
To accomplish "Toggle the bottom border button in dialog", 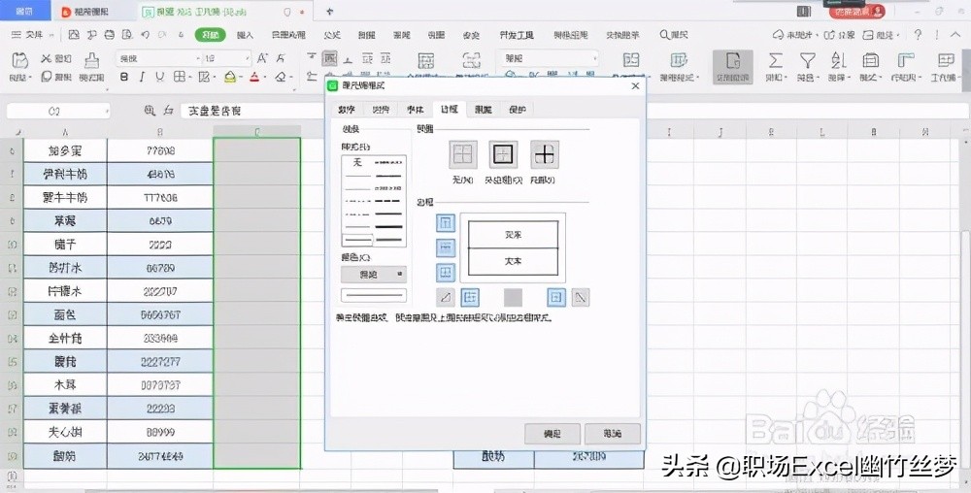I will [446, 272].
